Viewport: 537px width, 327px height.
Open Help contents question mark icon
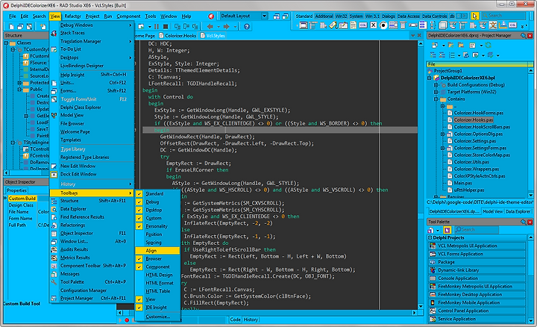(x=247, y=26)
